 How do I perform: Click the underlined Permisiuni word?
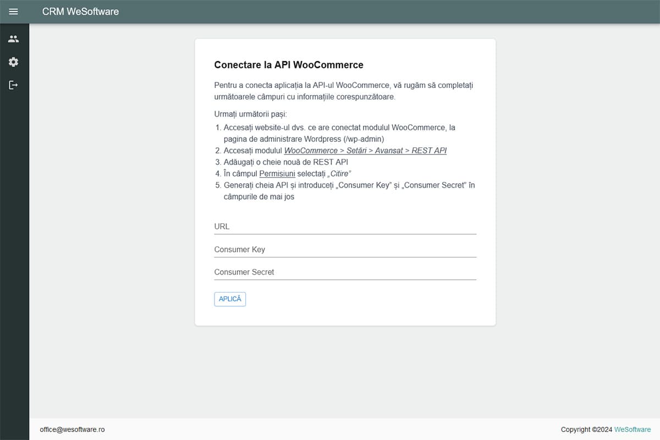point(277,174)
